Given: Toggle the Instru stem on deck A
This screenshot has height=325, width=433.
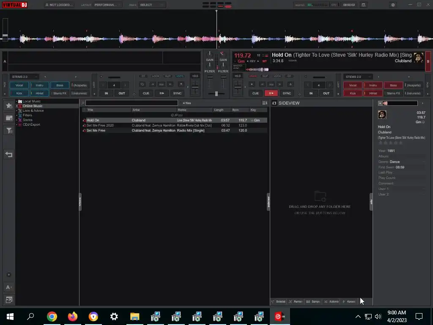Looking at the screenshot, I should [x=39, y=85].
